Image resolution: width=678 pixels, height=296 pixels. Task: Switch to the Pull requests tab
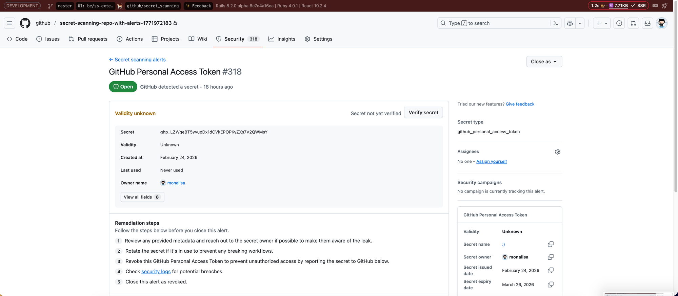[88, 39]
